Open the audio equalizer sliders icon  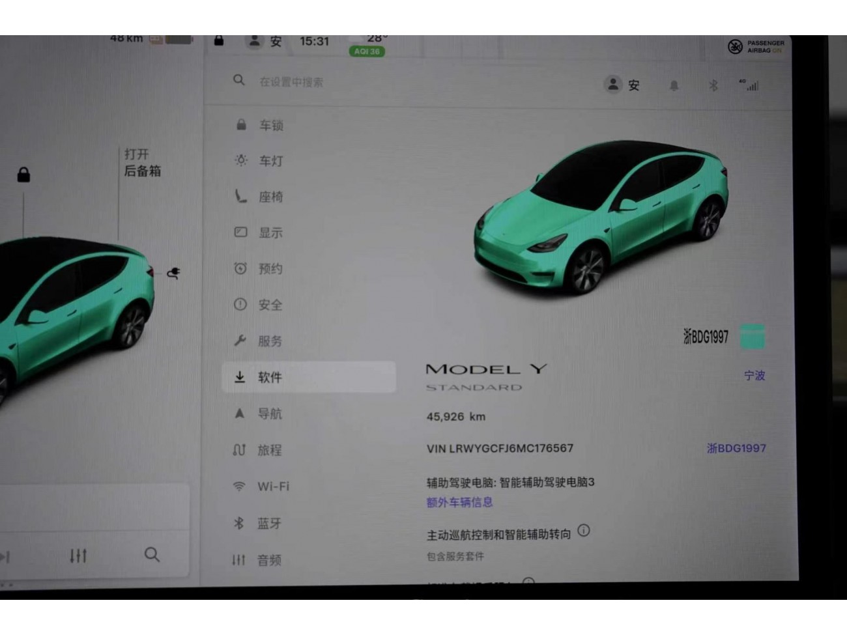78,556
